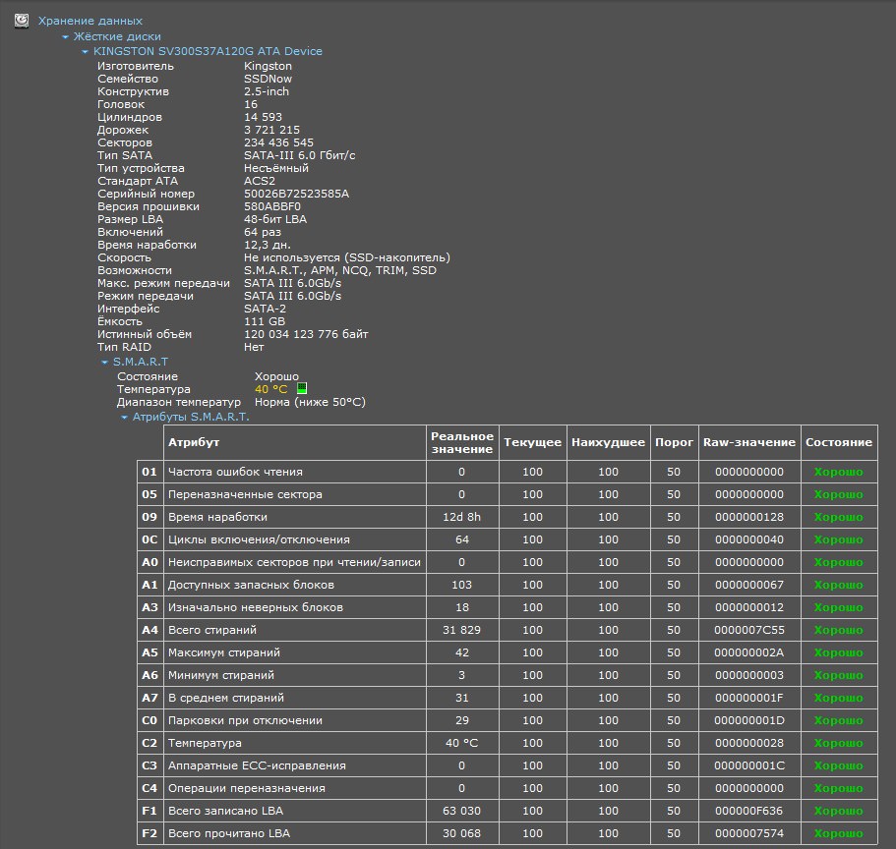This screenshot has width=896, height=849.
Task: Select the Всего стираний row
Action: point(508,630)
